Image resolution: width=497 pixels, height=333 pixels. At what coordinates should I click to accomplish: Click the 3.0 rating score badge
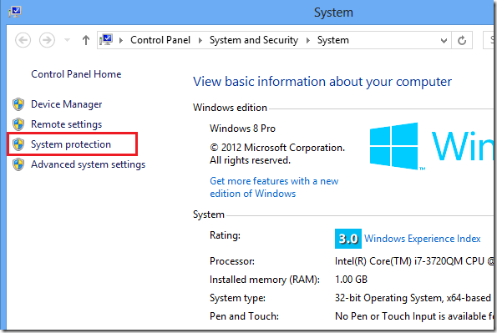coord(348,239)
